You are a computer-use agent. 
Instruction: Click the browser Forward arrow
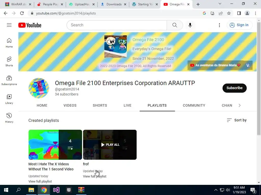click(14, 13)
